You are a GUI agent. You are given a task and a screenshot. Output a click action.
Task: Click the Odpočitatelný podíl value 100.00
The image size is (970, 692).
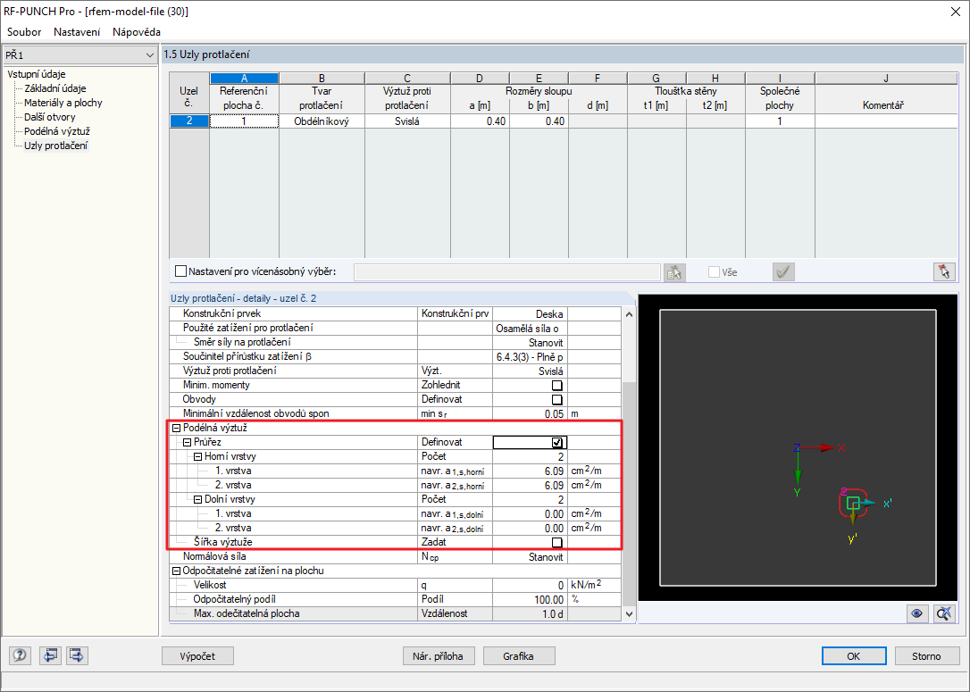[x=530, y=599]
